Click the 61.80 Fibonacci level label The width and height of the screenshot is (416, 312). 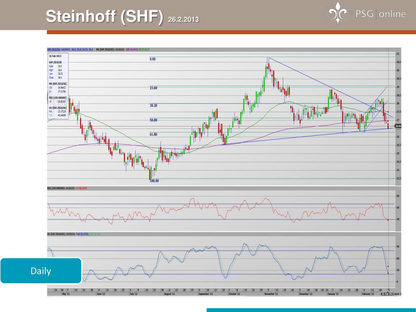153,134
